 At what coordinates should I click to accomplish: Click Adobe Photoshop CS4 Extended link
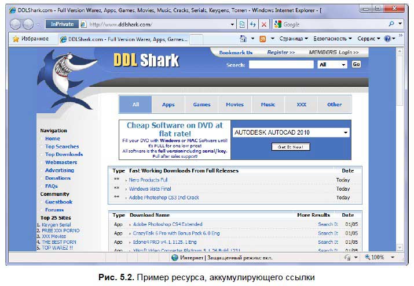coord(168,224)
